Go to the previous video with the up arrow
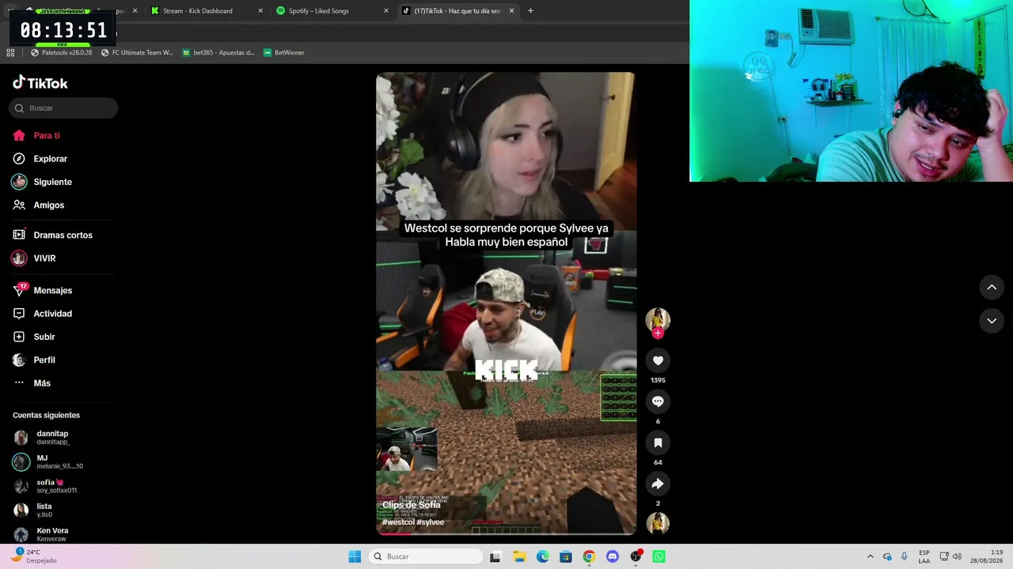This screenshot has width=1013, height=569. point(992,288)
